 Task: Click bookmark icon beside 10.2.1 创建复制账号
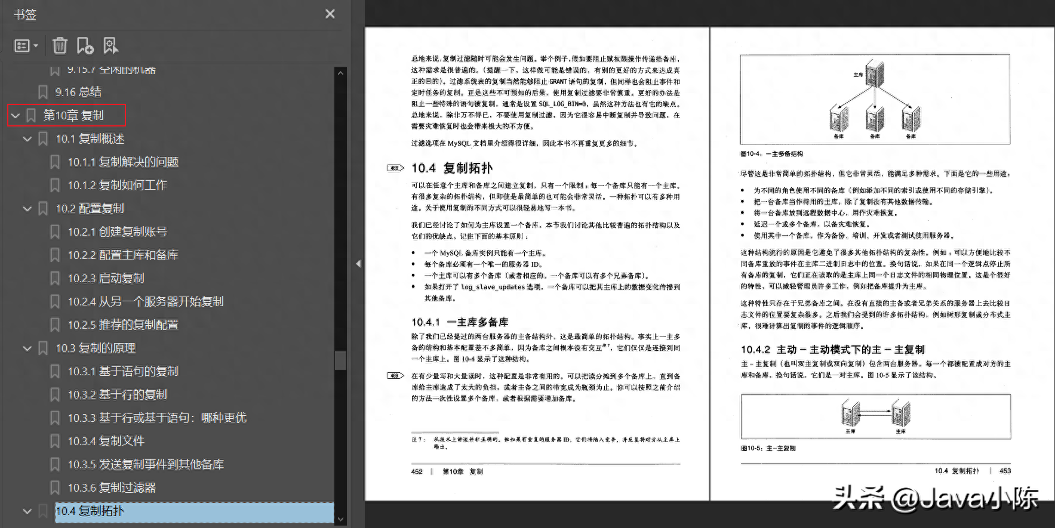(55, 231)
